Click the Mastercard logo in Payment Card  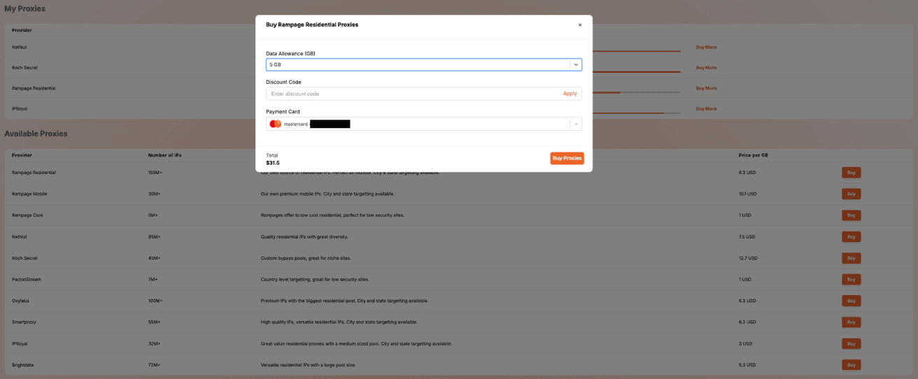point(275,124)
